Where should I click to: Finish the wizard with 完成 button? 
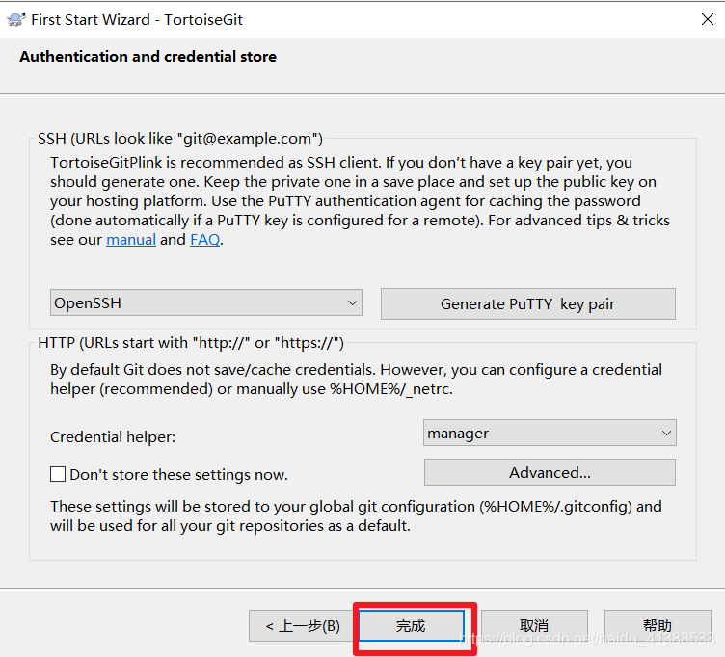click(x=411, y=626)
